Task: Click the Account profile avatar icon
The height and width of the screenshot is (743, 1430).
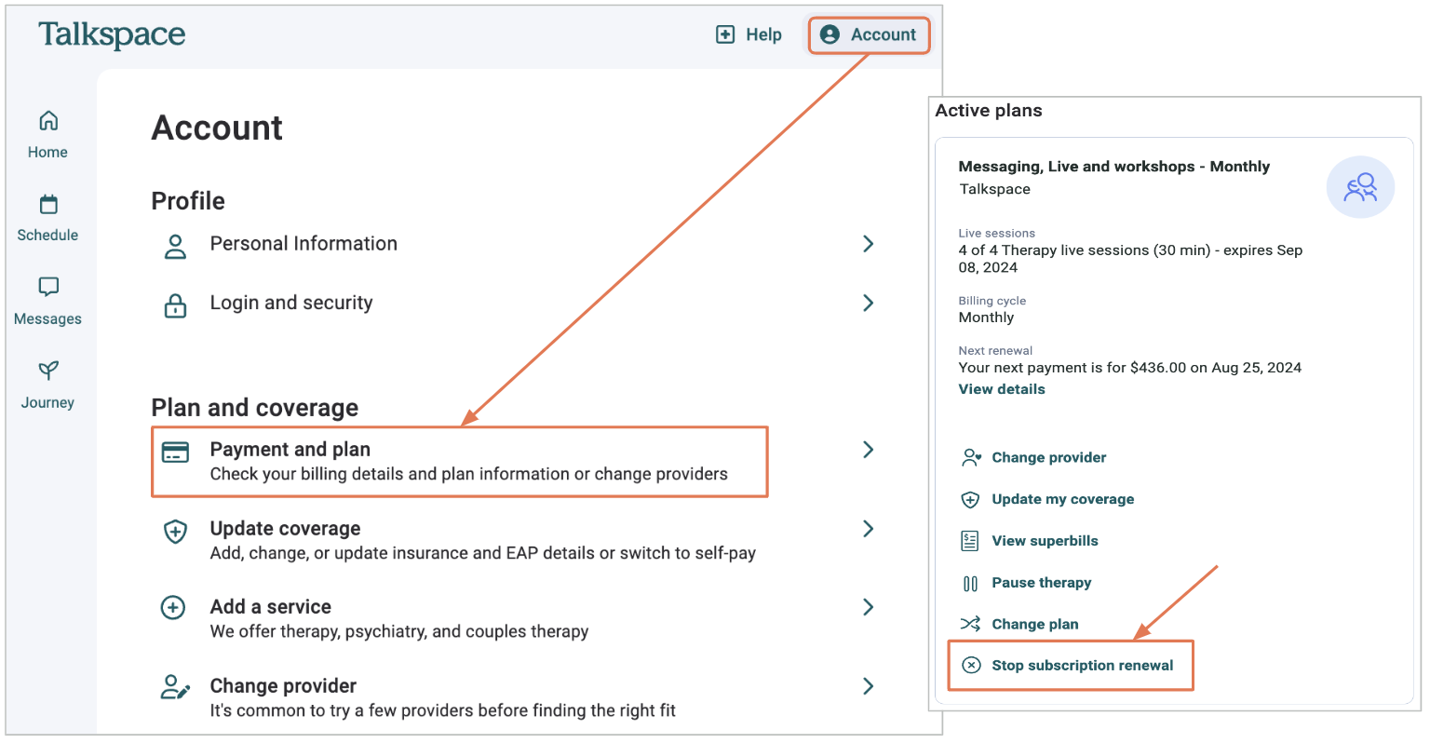Action: (x=830, y=34)
